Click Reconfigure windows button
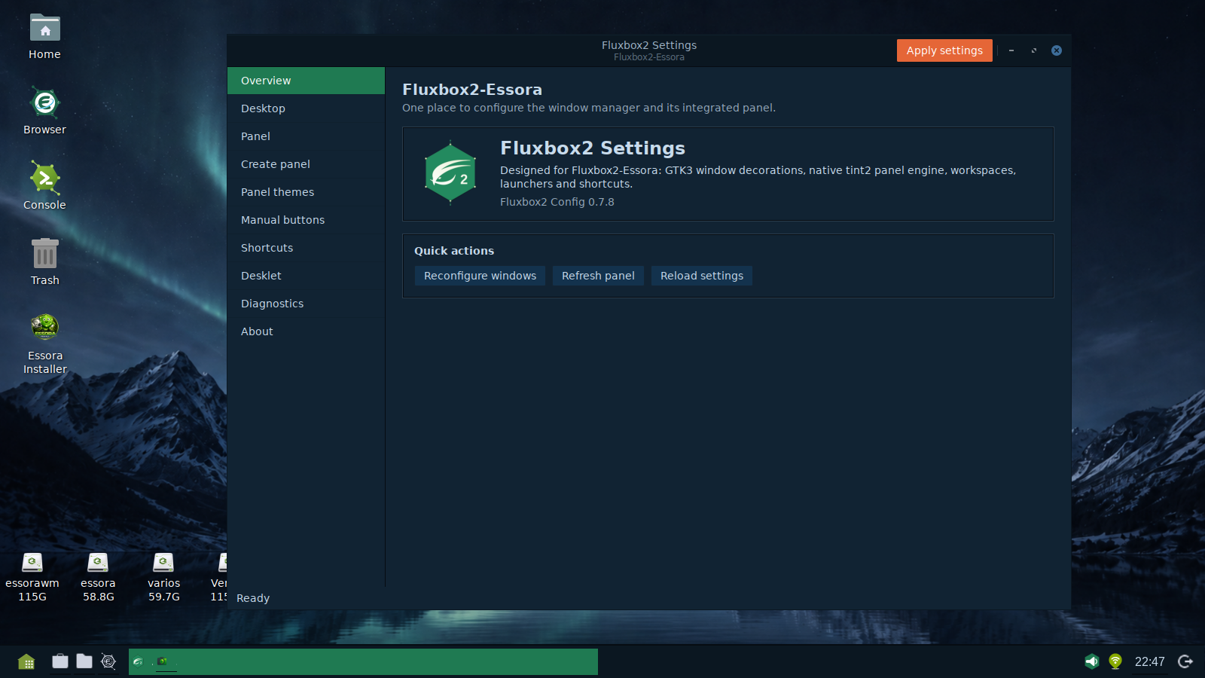Viewport: 1205px width, 678px height. point(480,276)
